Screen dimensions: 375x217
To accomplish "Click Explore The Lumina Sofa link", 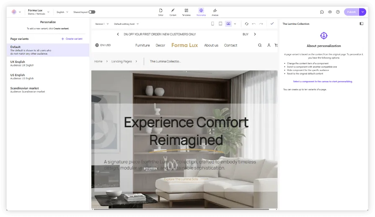I will coord(186,179).
